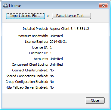The image size is (111, 110).
Task: Select the Unlimited value for Accounts
Action: tap(56, 59)
